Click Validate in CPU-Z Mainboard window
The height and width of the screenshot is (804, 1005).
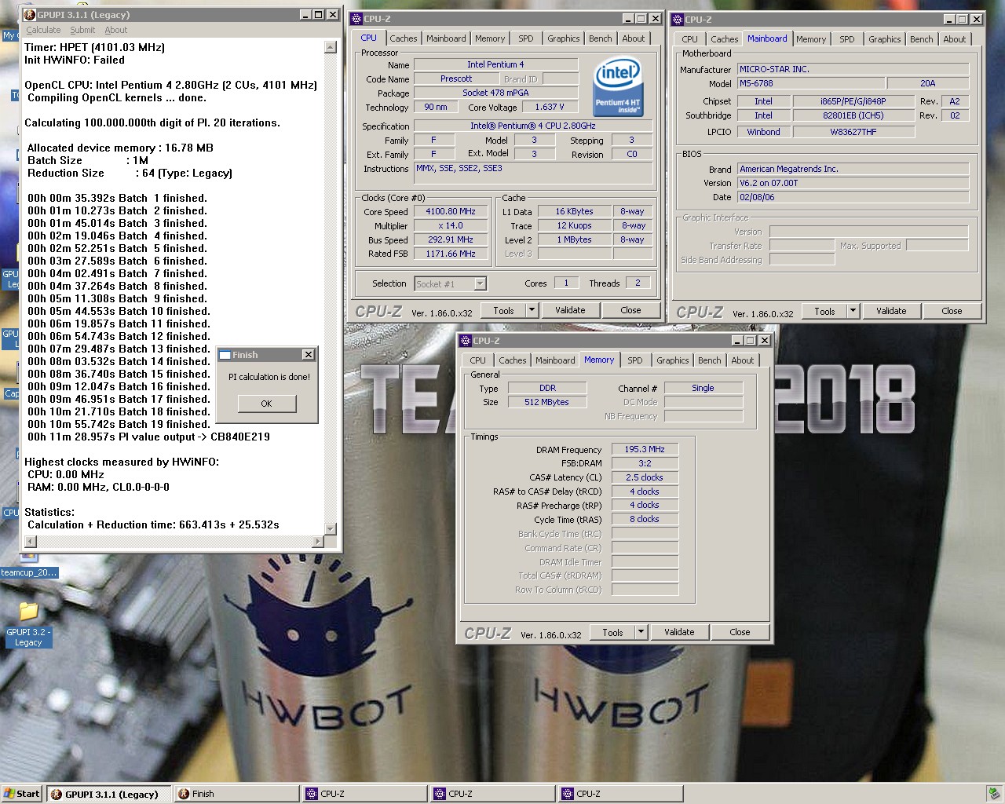click(x=891, y=311)
